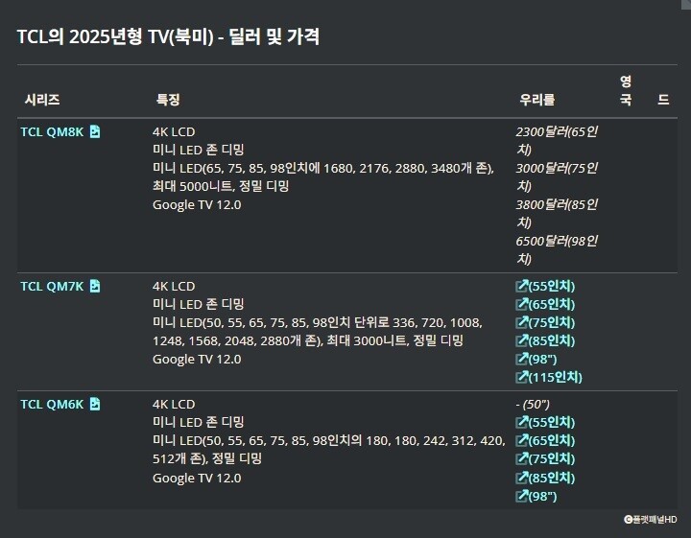Follow the QM6K 85인치 dealer link

pos(545,478)
